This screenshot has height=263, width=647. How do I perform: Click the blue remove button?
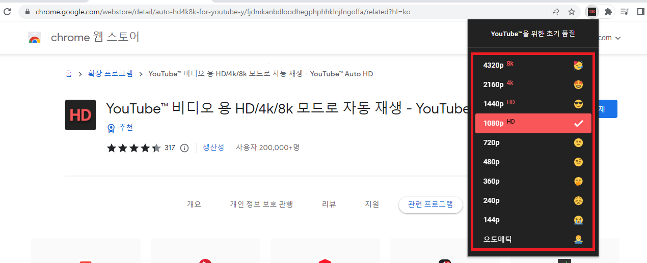click(x=608, y=109)
